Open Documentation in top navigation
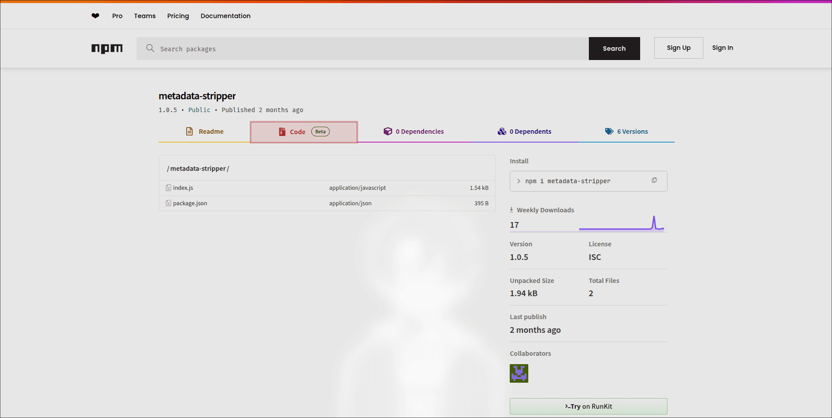Image resolution: width=832 pixels, height=418 pixels. pos(225,16)
